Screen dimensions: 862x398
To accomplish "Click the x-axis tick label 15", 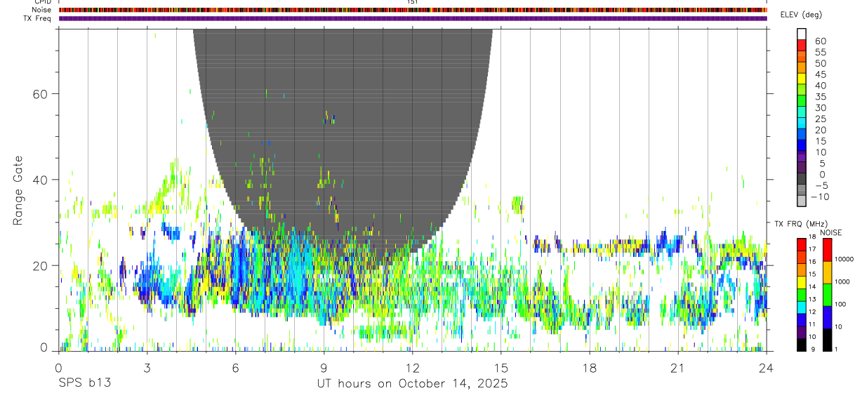I will click(x=501, y=367).
